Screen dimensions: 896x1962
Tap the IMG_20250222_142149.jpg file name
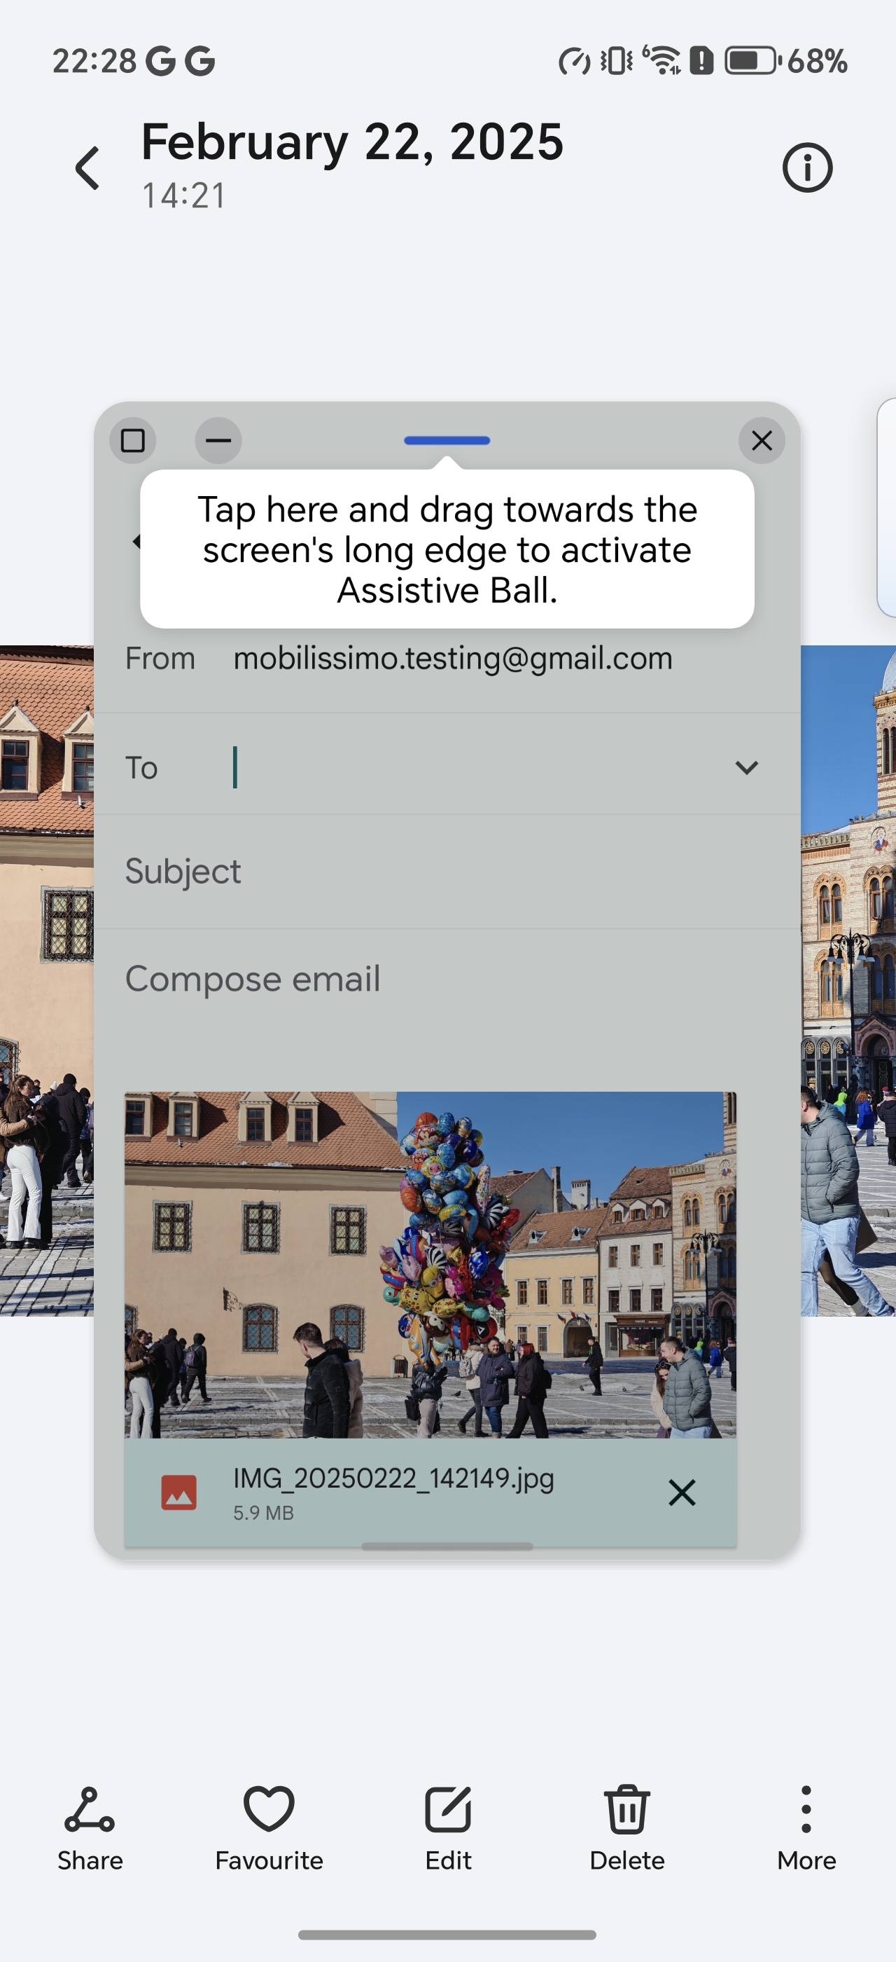tap(393, 1479)
